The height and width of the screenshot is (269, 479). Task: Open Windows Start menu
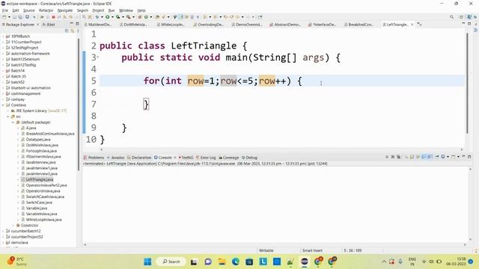pos(147,262)
